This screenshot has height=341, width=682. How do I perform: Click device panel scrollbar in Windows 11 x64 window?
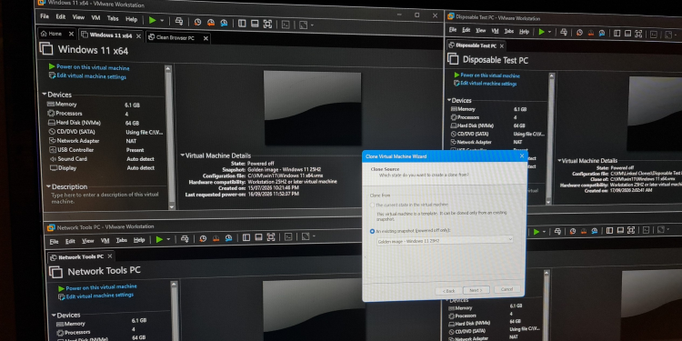click(169, 137)
